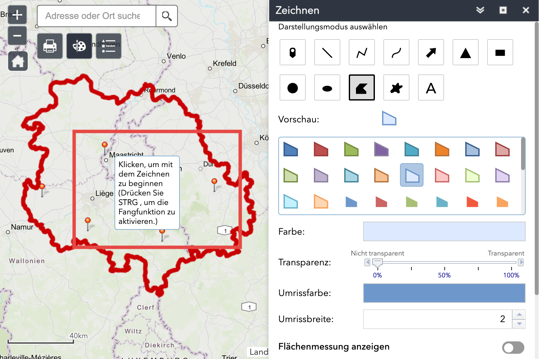Select the ellipse drawing tool
Viewport: 539px width, 359px height.
point(327,88)
